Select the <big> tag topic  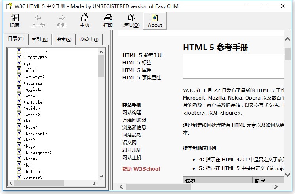click(x=29, y=146)
